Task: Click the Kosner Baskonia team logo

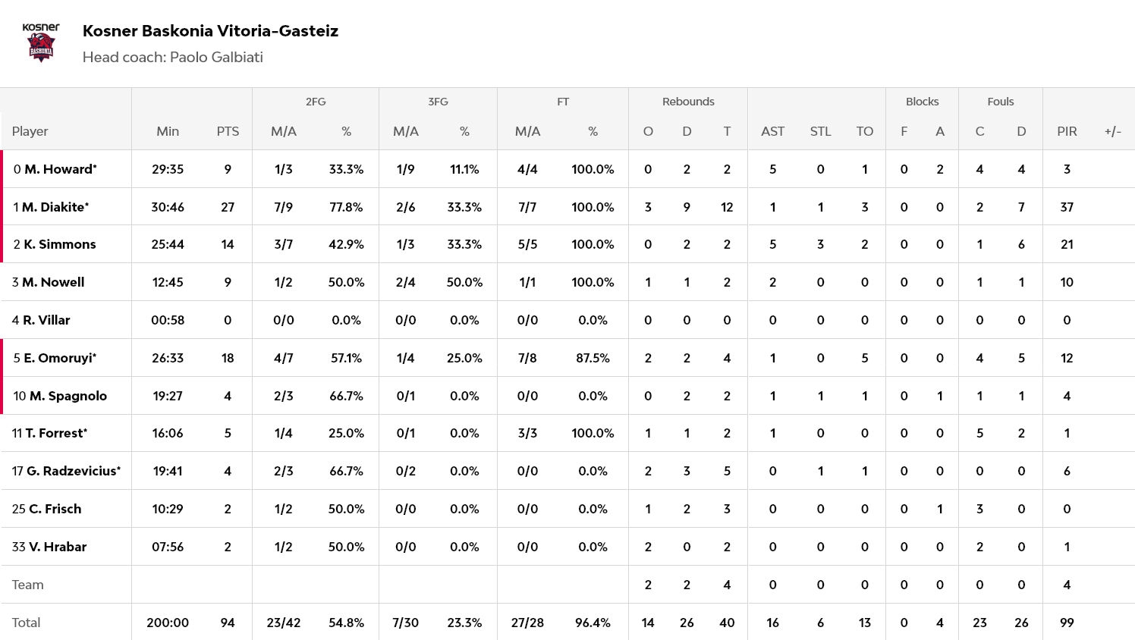Action: coord(41,42)
